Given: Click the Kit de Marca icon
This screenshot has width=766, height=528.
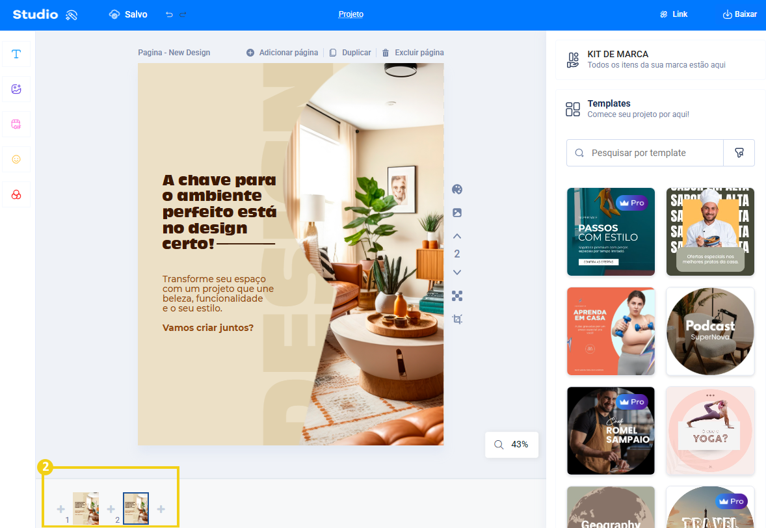Looking at the screenshot, I should (x=572, y=60).
